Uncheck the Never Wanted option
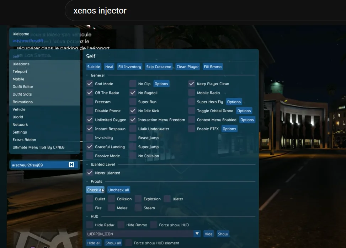The image size is (346, 248). pos(90,173)
